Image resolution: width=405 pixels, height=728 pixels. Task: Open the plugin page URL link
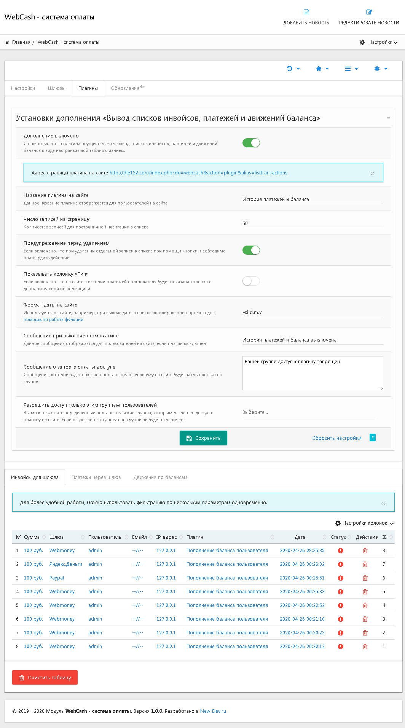198,173
